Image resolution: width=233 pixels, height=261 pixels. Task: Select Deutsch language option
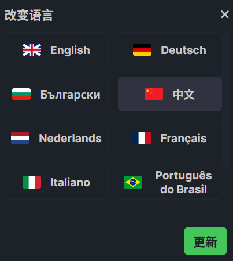[x=170, y=50]
